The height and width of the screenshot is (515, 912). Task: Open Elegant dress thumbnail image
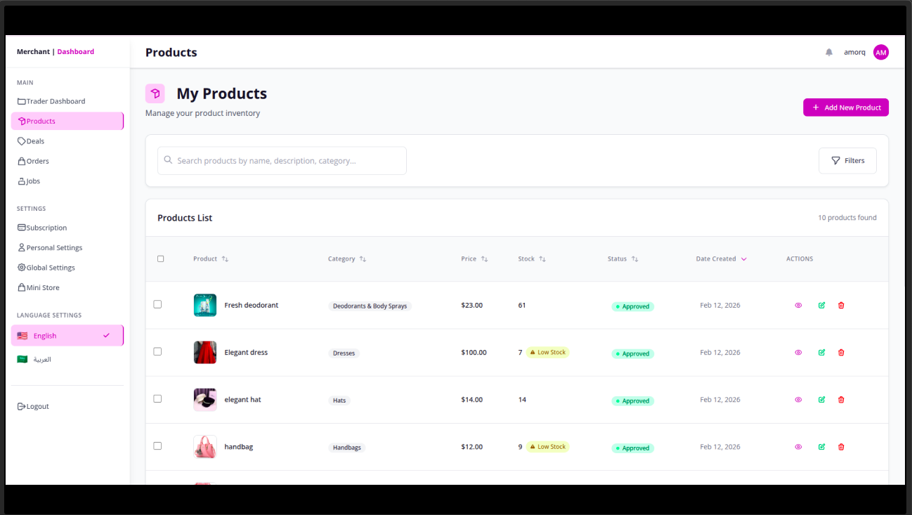205,352
